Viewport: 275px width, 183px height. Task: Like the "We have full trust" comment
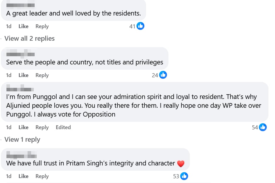[x=23, y=176]
